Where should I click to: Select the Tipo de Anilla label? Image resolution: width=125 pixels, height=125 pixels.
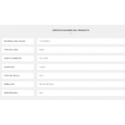12,75
